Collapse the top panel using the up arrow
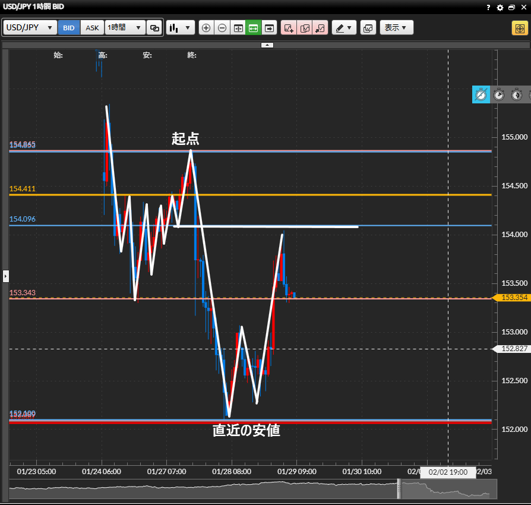This screenshot has width=531, height=505. [x=267, y=45]
